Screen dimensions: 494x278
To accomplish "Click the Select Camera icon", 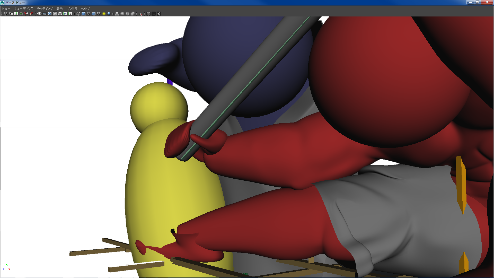I will tap(5, 14).
